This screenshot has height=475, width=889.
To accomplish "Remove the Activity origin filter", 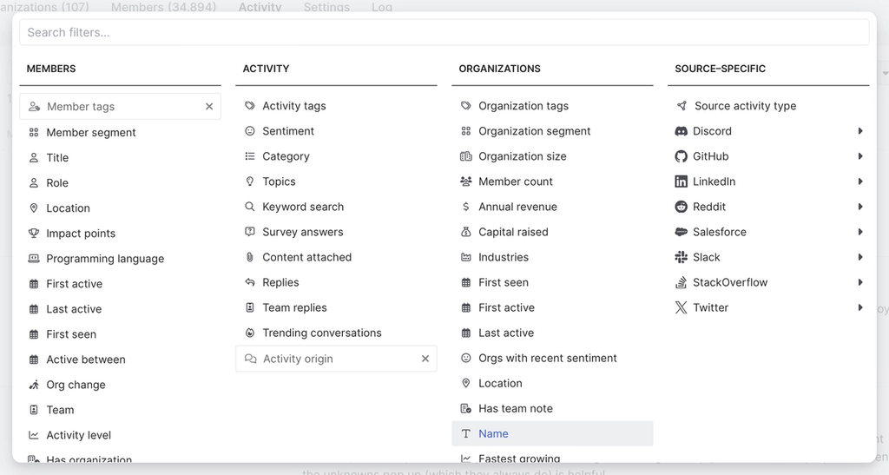I will pos(425,359).
